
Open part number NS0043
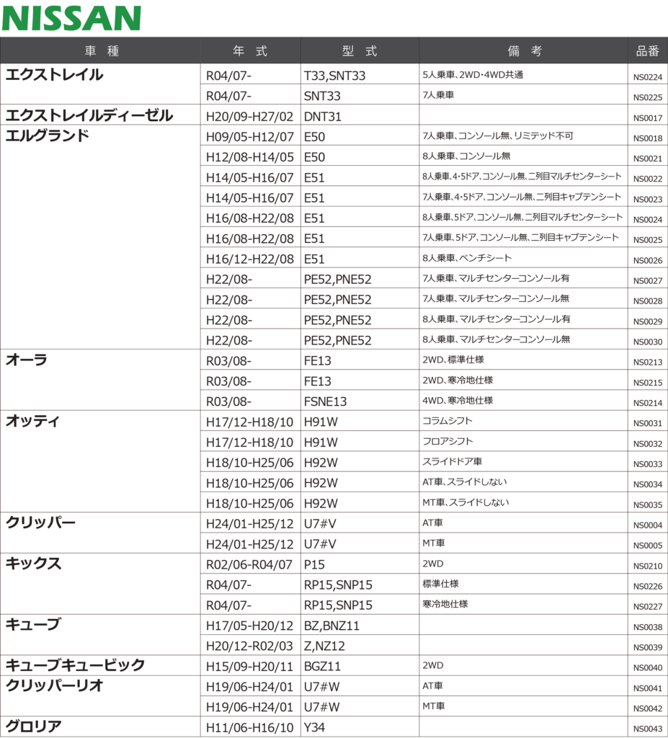click(648, 729)
